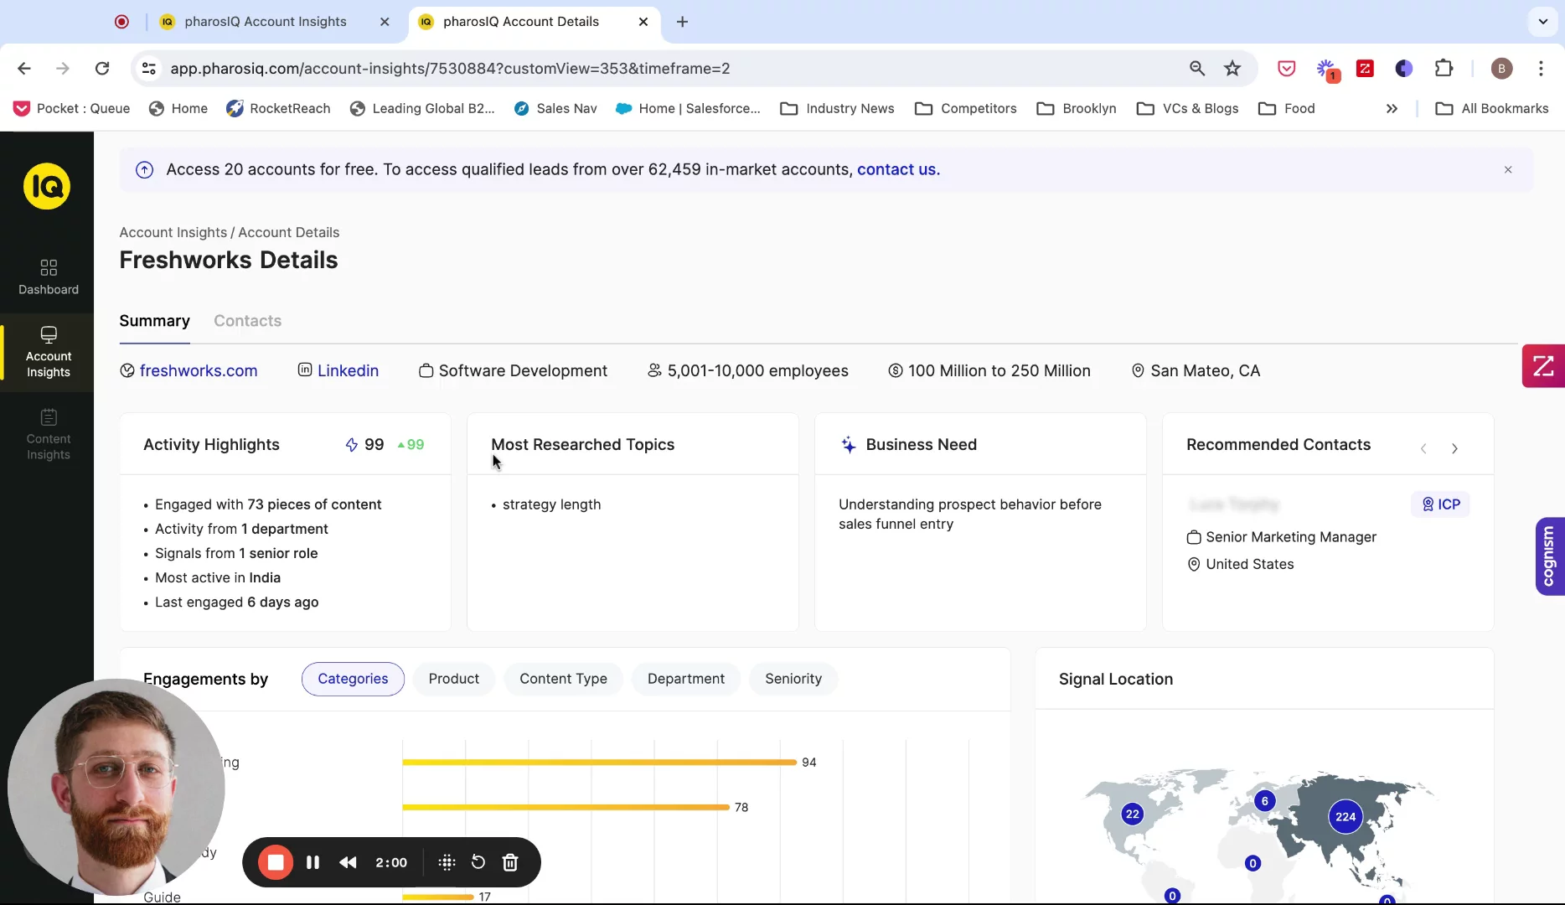Show next recommended contact

pyautogui.click(x=1454, y=448)
